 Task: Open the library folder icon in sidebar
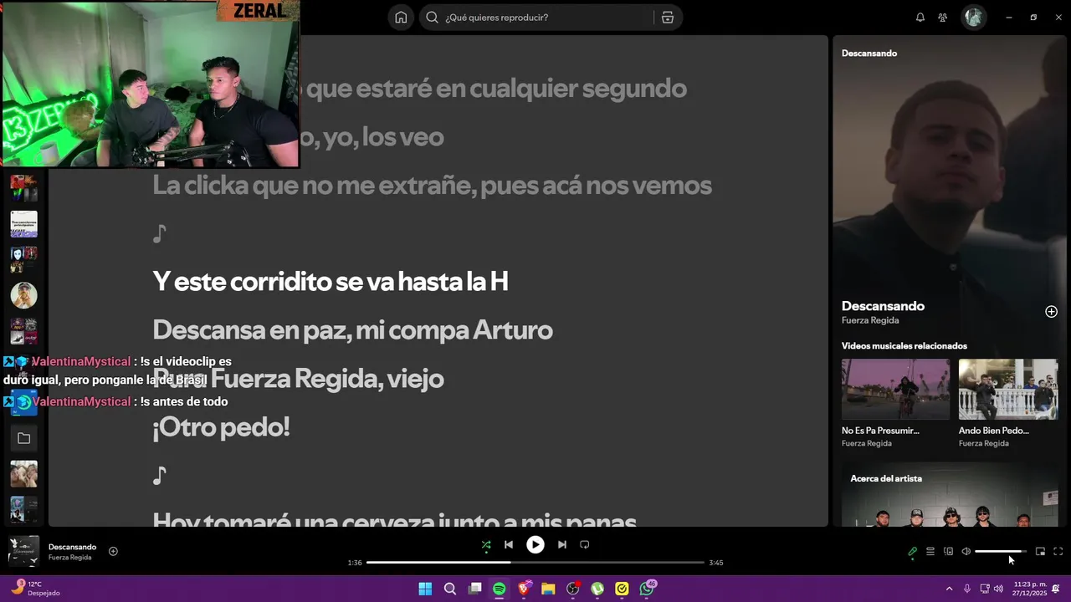pyautogui.click(x=23, y=438)
